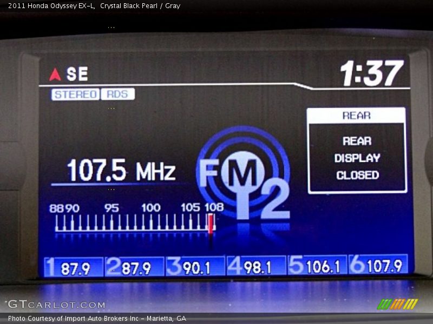Select preset 4 station 98.1

pos(257,266)
